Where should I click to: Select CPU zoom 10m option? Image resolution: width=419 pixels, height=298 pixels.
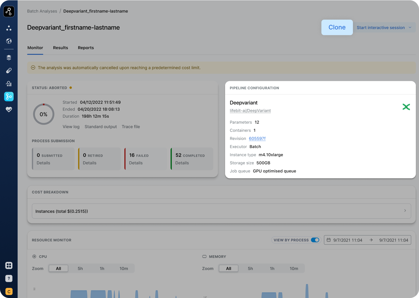(x=124, y=268)
